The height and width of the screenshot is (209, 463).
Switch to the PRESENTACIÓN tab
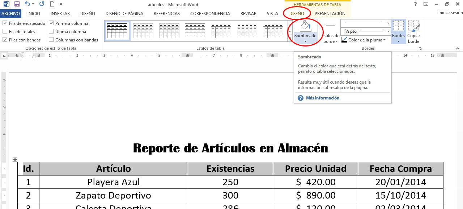pos(330,13)
